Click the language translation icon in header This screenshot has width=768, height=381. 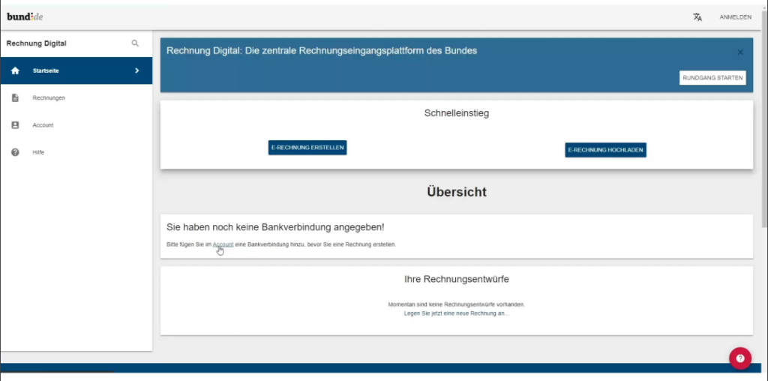(697, 17)
